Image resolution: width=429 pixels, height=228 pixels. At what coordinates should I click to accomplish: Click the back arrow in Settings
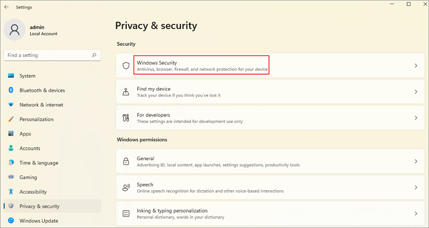click(x=7, y=7)
